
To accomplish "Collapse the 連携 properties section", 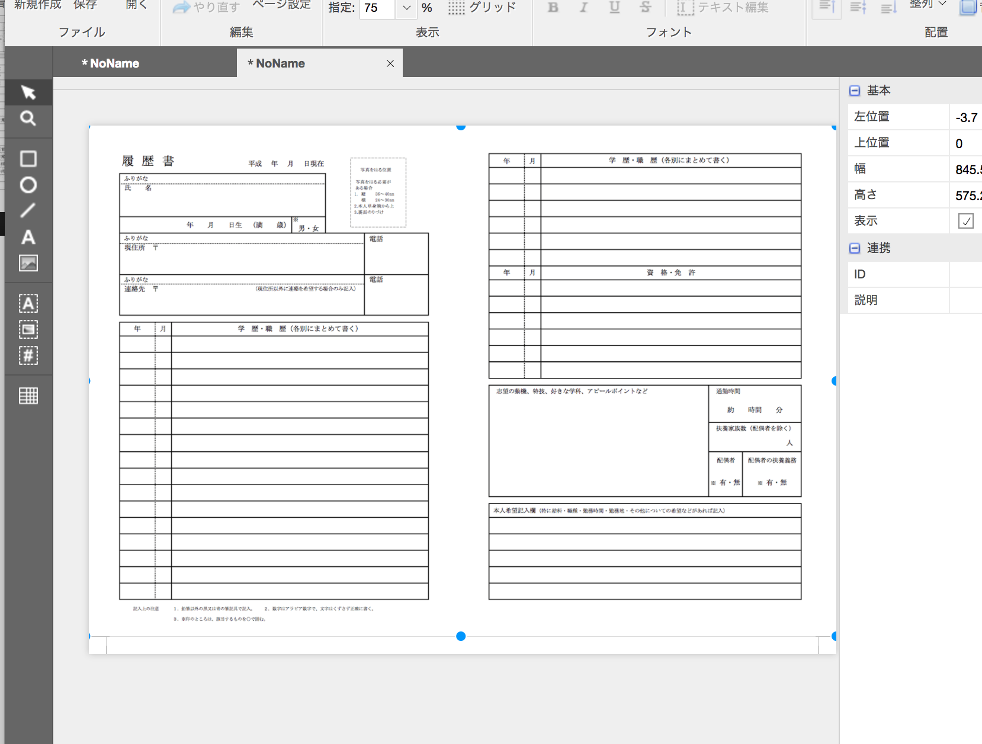I will (x=855, y=248).
